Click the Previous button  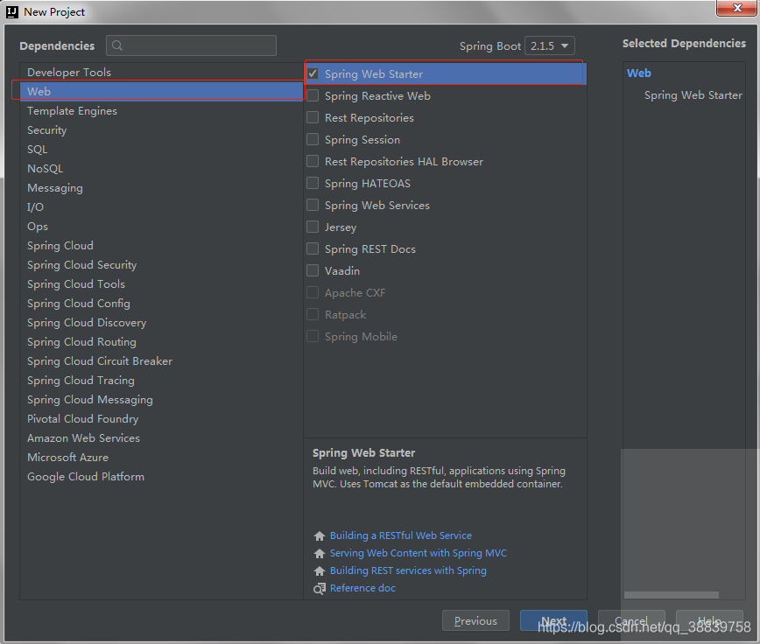click(475, 620)
